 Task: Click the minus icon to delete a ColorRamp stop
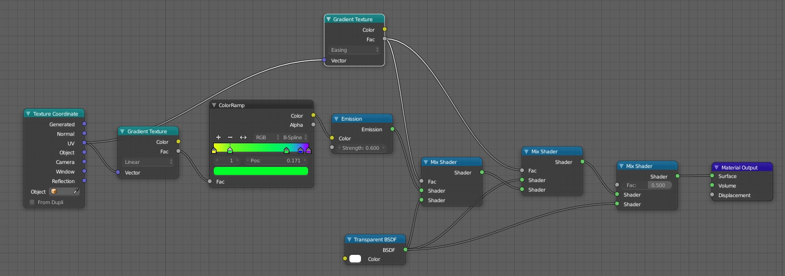[x=230, y=137]
